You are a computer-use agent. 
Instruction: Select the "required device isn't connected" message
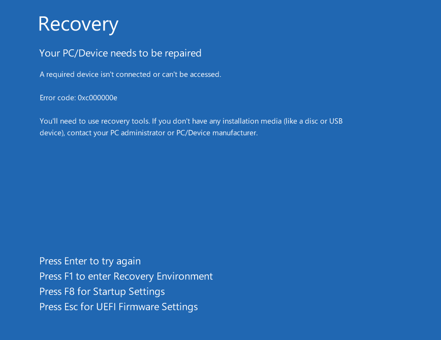click(x=130, y=75)
